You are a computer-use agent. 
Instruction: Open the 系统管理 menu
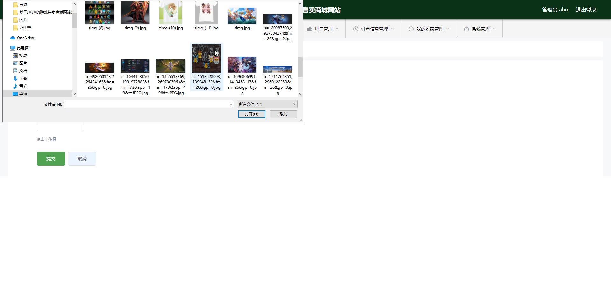479,29
